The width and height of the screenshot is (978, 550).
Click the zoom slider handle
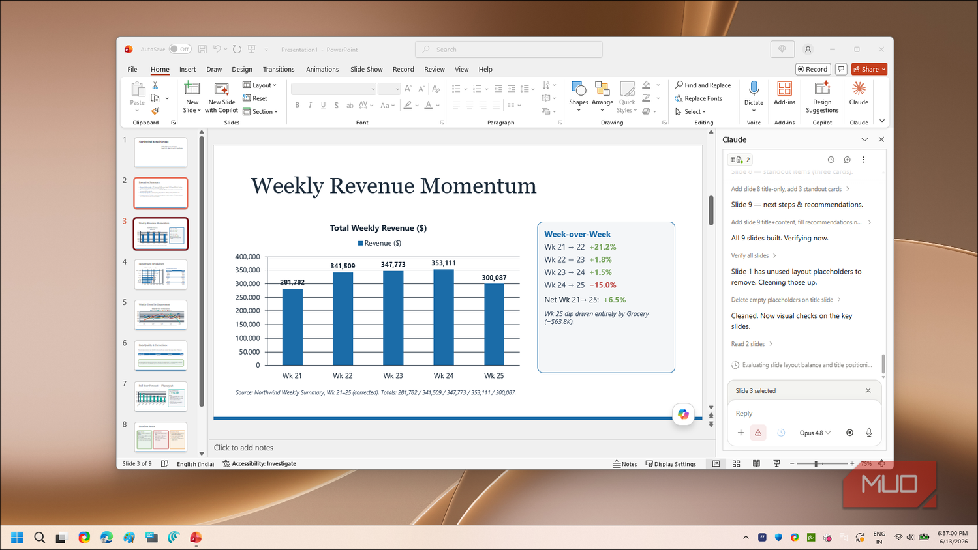point(816,464)
